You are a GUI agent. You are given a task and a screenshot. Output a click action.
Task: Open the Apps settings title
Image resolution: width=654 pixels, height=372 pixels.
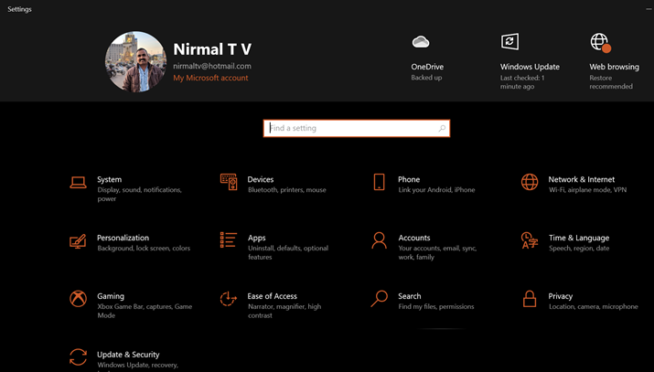coord(256,238)
